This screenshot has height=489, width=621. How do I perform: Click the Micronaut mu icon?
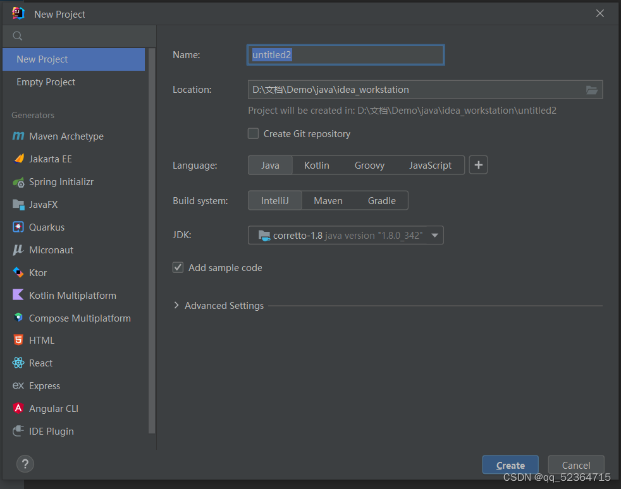pos(18,250)
